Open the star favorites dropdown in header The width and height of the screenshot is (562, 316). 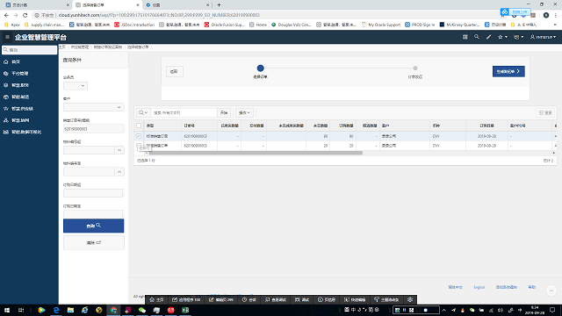click(x=502, y=37)
